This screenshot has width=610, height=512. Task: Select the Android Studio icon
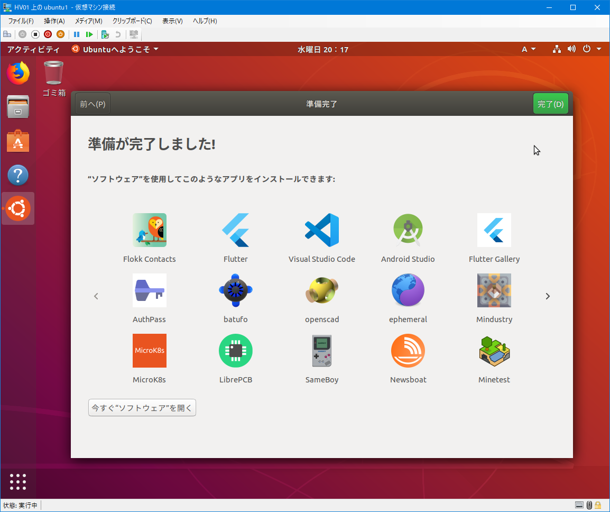click(x=408, y=230)
